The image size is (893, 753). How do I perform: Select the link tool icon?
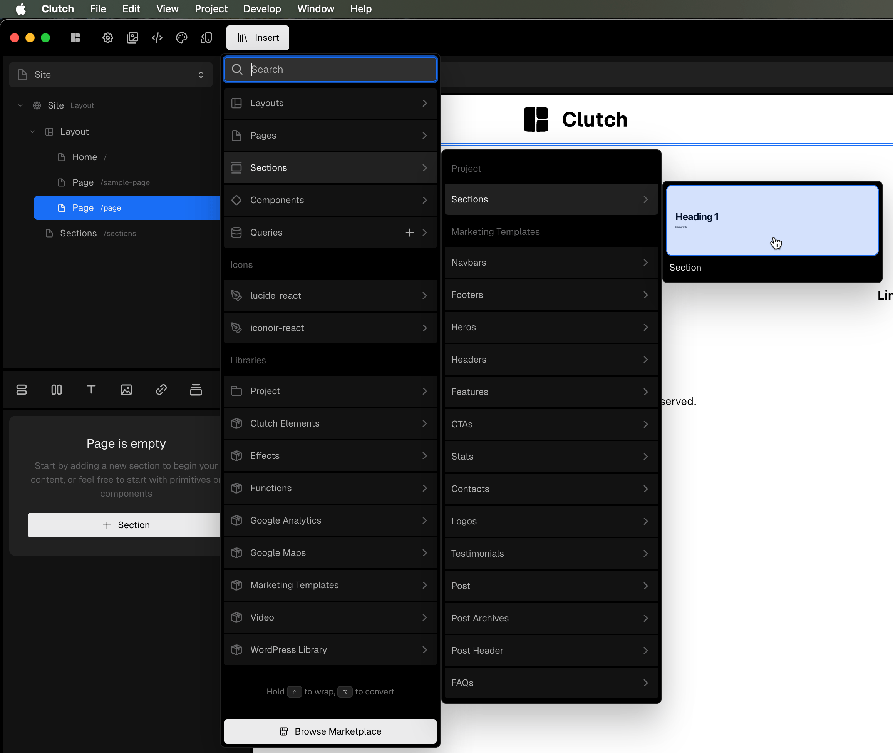click(161, 389)
